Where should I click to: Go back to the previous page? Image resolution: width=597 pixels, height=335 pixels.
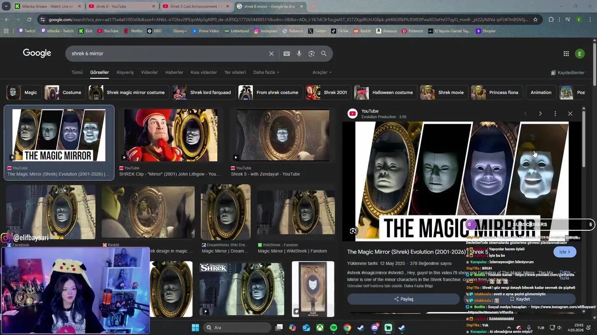pyautogui.click(x=7, y=20)
